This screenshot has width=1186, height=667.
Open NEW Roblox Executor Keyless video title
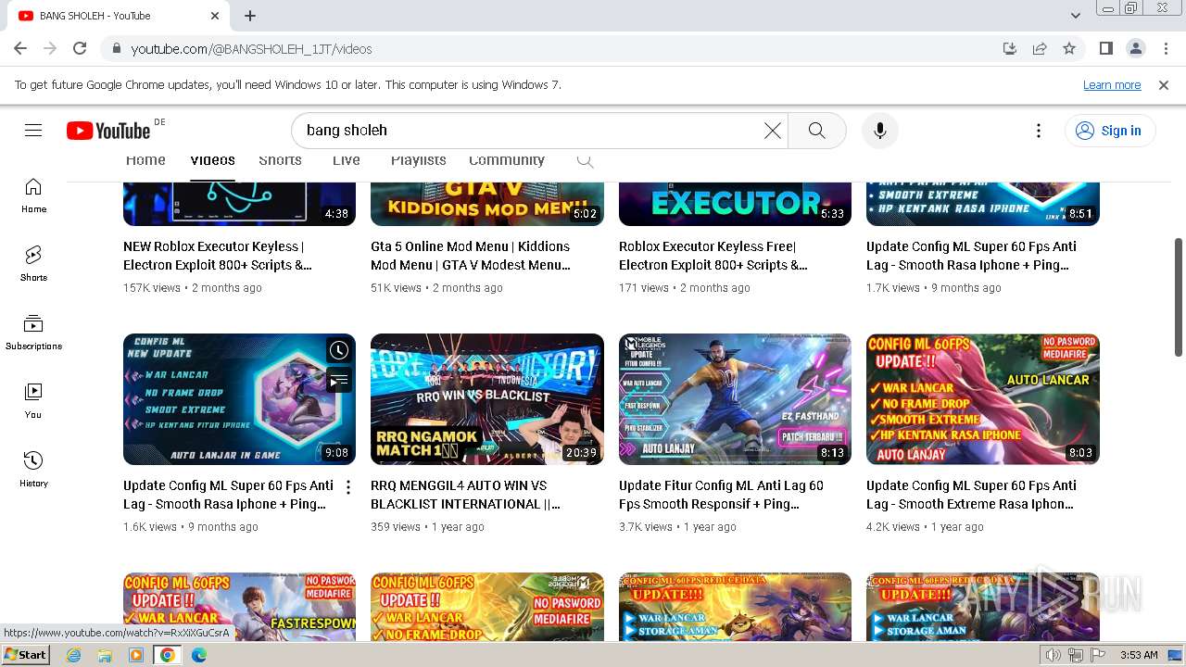coord(218,256)
